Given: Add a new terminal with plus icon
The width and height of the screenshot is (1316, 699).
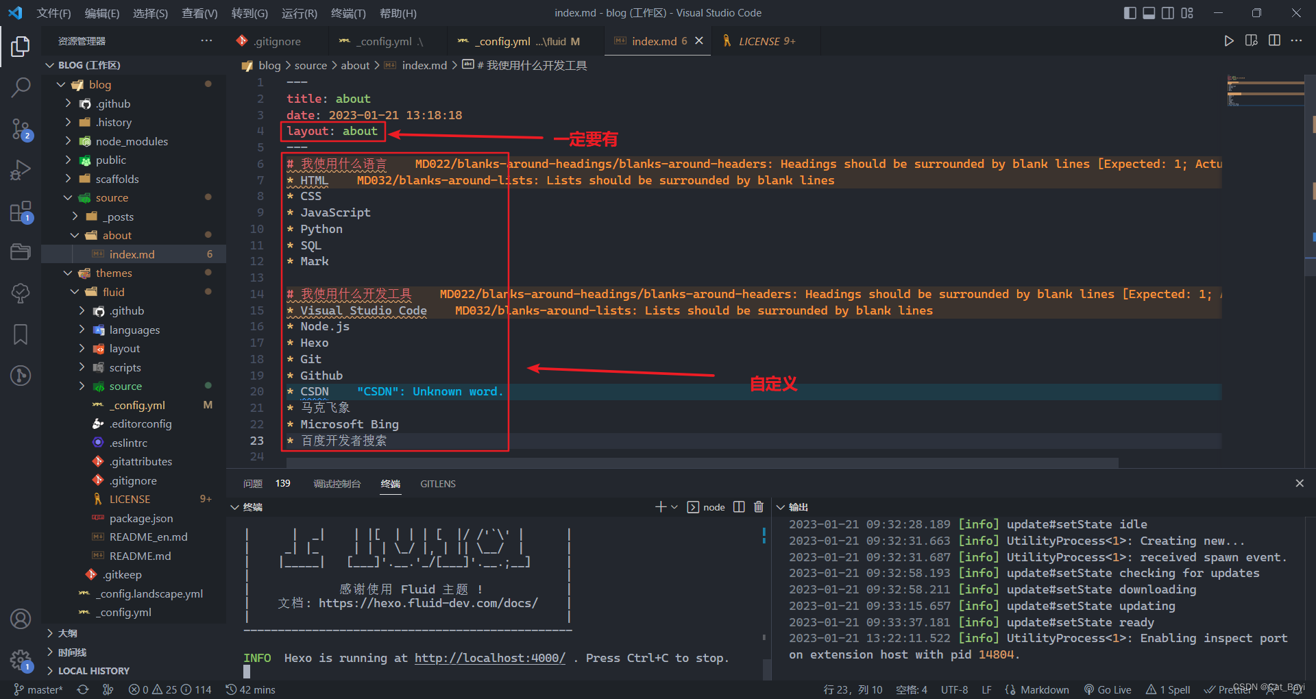Looking at the screenshot, I should [661, 507].
